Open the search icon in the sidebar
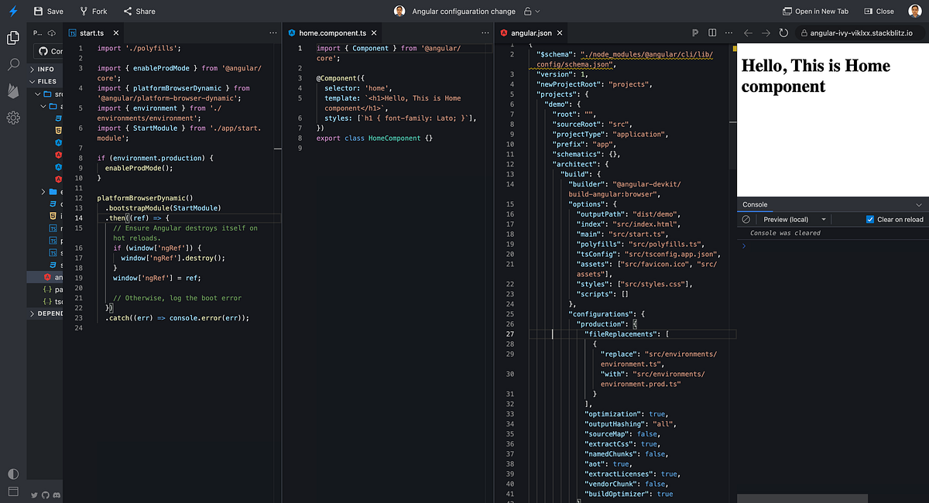Image resolution: width=929 pixels, height=503 pixels. pyautogui.click(x=12, y=65)
